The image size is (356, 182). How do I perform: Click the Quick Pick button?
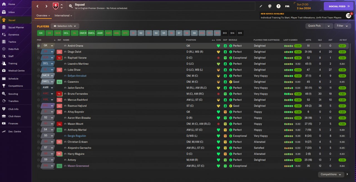315,26
